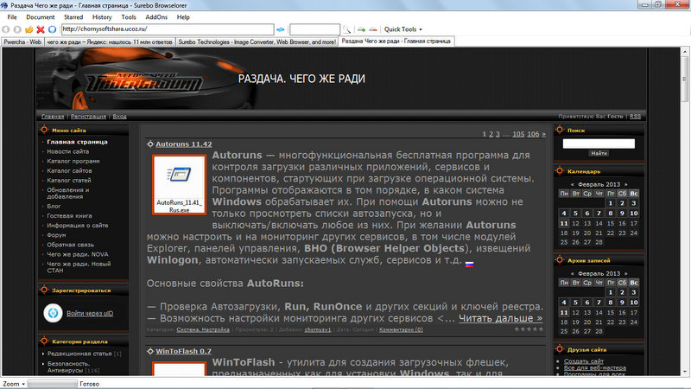This screenshot has width=691, height=389.
Task: Open Форум in site menu
Action: pyautogui.click(x=56, y=235)
